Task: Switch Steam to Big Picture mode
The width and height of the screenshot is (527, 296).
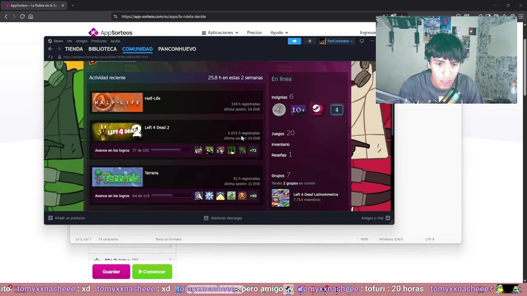Action: [361, 41]
